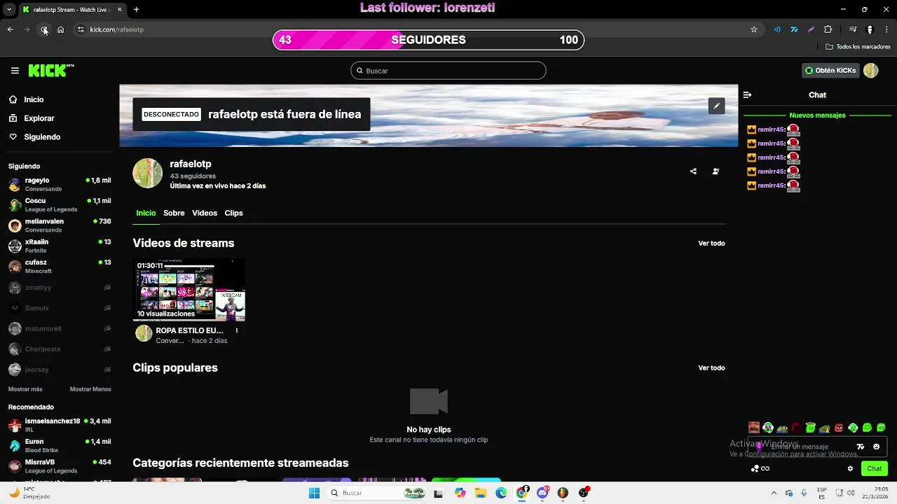897x504 pixels.
Task: Open recommended channel Euren
Action: click(60, 445)
